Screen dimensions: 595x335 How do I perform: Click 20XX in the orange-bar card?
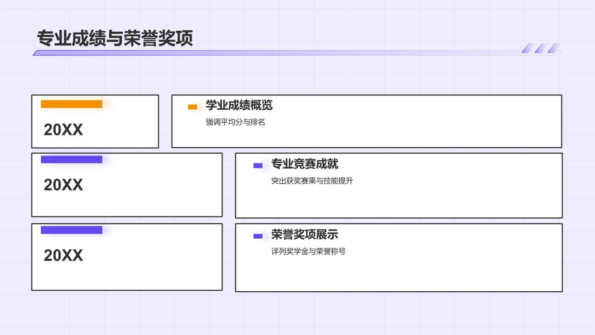63,130
